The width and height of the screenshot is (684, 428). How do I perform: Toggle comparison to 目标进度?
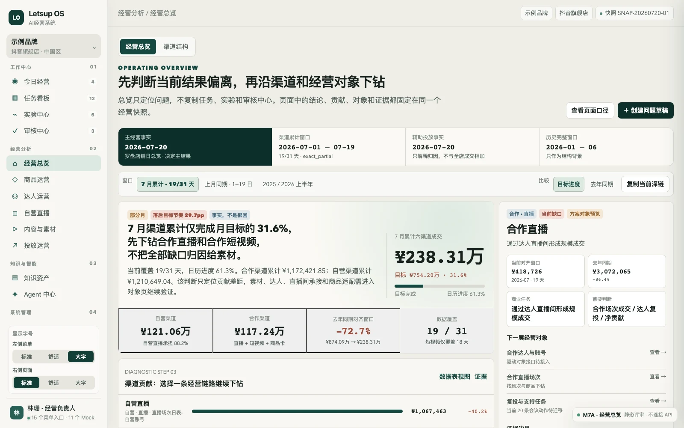(x=569, y=184)
